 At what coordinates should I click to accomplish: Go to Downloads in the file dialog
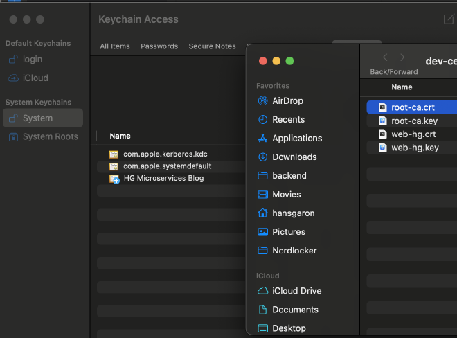coord(294,157)
